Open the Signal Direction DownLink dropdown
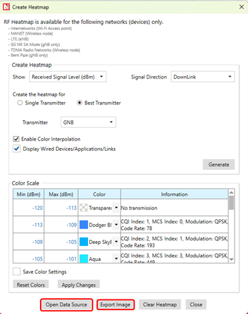 tap(203, 77)
